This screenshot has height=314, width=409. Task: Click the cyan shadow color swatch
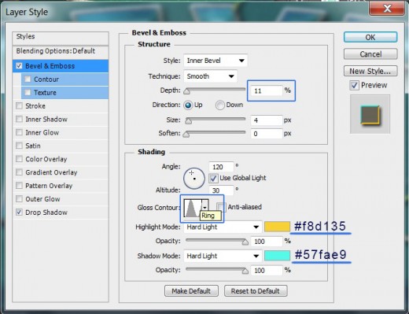277,256
